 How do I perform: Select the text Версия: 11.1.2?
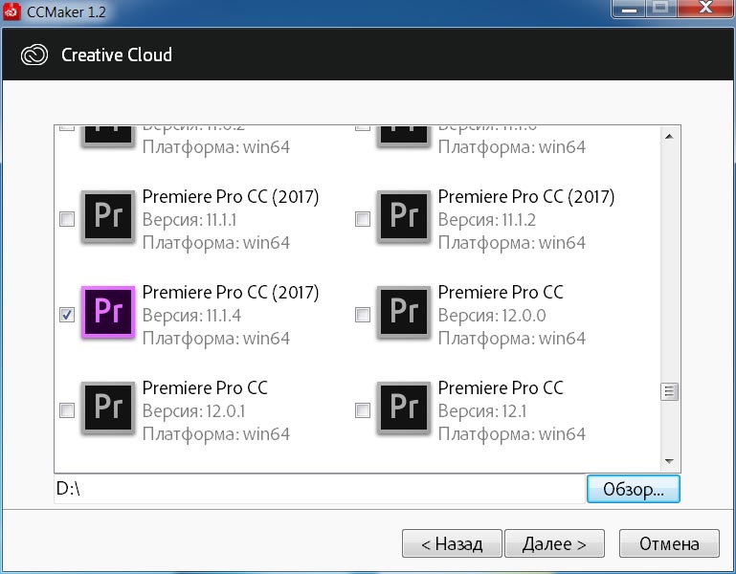[x=487, y=220]
